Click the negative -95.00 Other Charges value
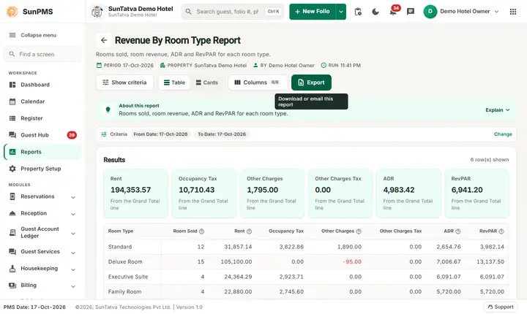The width and height of the screenshot is (527, 314). point(352,261)
